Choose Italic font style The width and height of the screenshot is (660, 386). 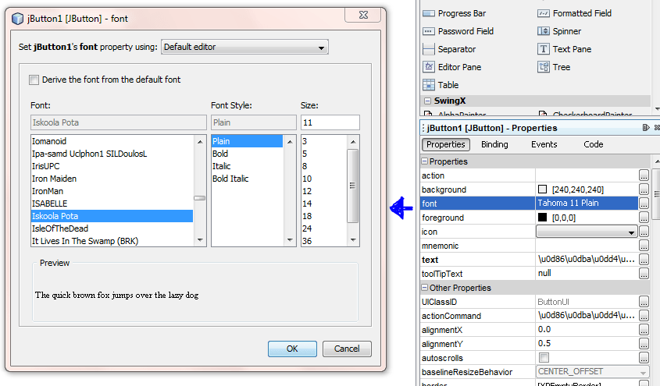coord(221,166)
